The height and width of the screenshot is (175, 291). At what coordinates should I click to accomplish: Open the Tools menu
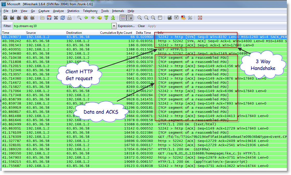(x=105, y=11)
